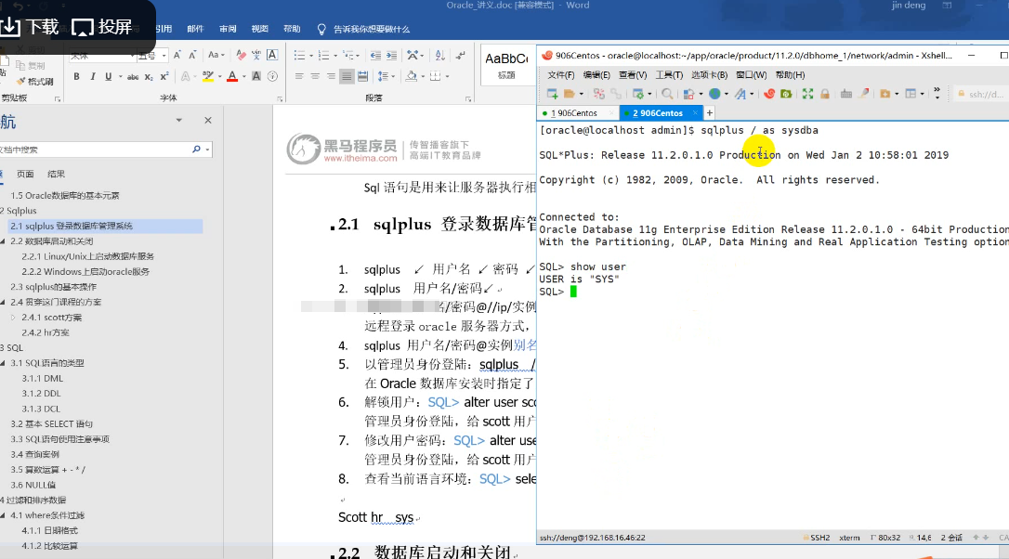Apply underline formatting in Word
This screenshot has height=559, width=1009.
point(108,76)
